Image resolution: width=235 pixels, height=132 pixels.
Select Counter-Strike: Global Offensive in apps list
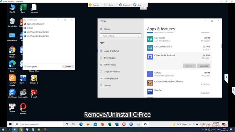tap(179, 83)
